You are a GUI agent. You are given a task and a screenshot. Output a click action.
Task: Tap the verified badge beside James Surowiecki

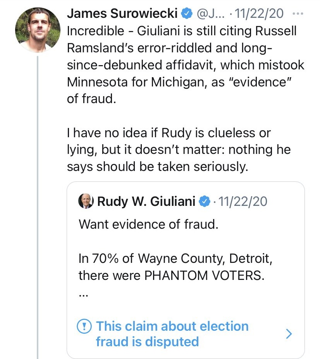coord(187,14)
